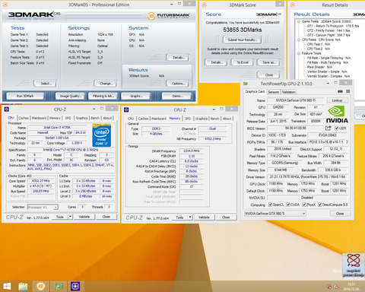Click the NVIDIA logo in GPU-Z

(337, 114)
